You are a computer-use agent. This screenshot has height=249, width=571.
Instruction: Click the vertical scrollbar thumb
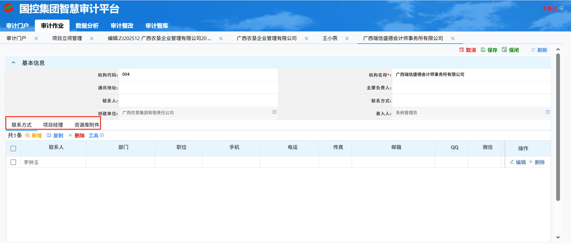(558, 128)
